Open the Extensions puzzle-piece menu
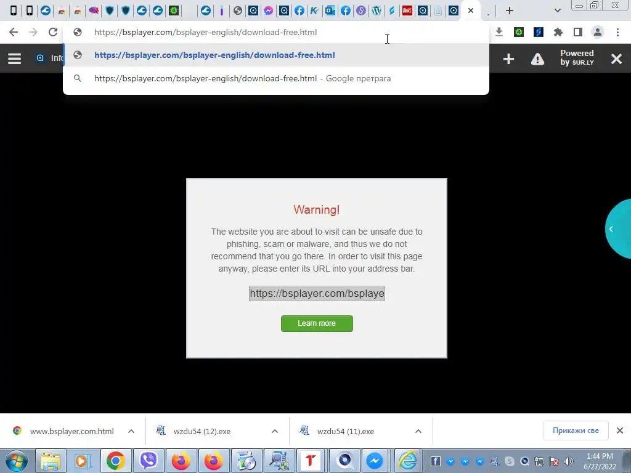The height and width of the screenshot is (473, 631). (558, 32)
